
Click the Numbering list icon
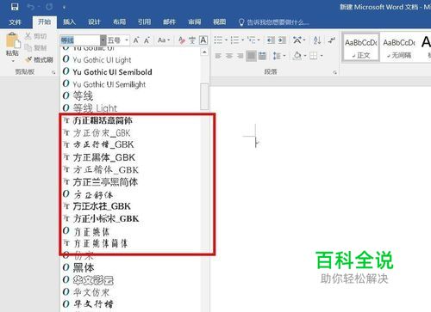point(235,40)
